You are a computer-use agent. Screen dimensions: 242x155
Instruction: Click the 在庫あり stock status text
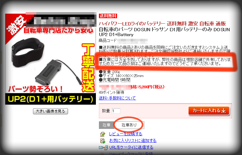pos(129,125)
